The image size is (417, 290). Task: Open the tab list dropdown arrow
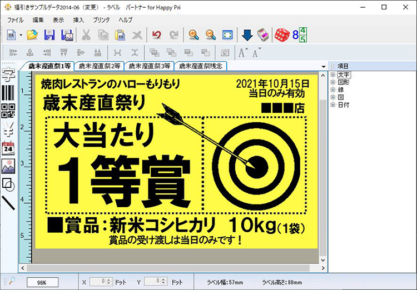324,67
